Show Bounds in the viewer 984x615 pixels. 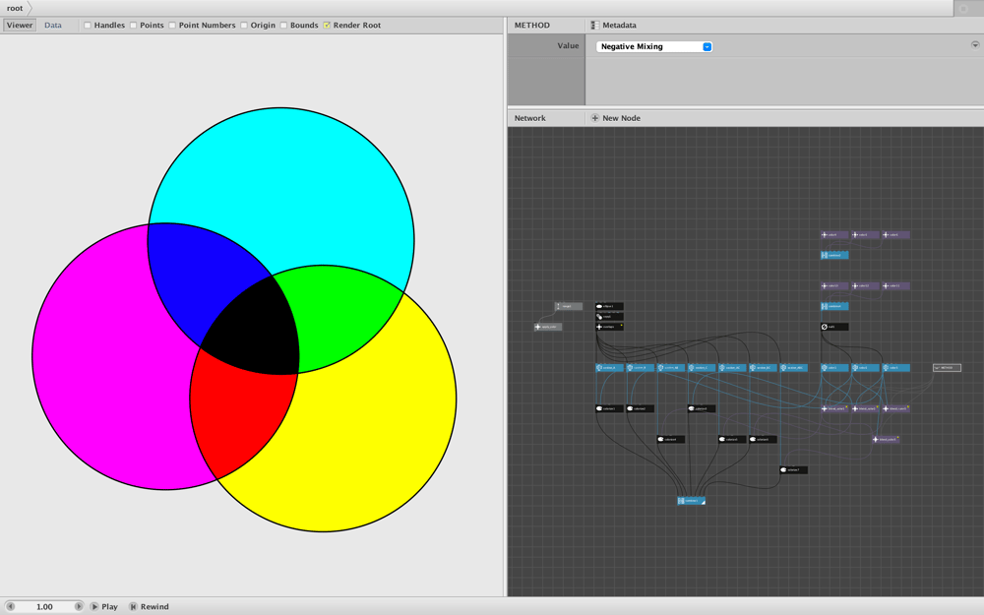[283, 26]
